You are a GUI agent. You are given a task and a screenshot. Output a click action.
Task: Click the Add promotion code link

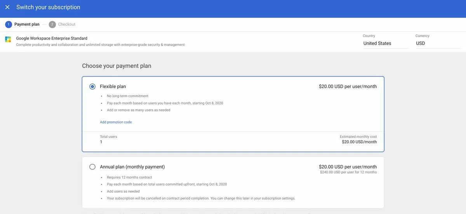116,122
